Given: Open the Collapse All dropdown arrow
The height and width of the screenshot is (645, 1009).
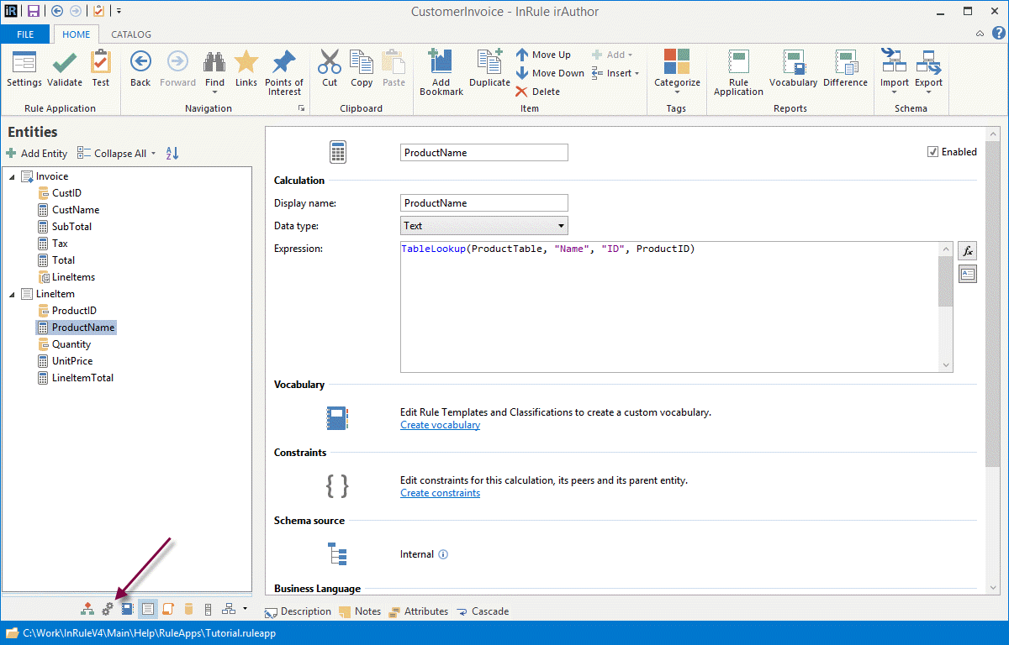Looking at the screenshot, I should 153,154.
